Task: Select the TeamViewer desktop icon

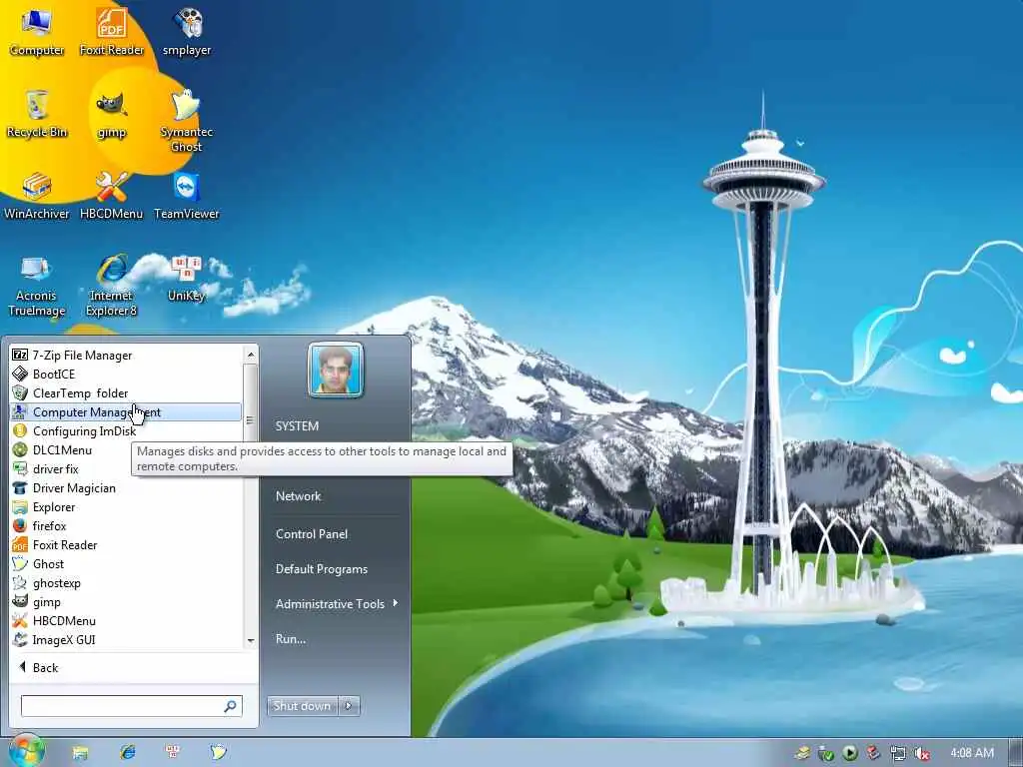Action: (x=187, y=196)
